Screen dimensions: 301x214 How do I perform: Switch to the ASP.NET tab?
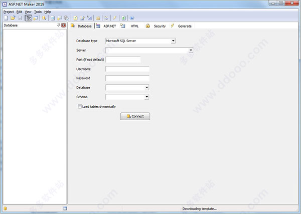point(106,26)
